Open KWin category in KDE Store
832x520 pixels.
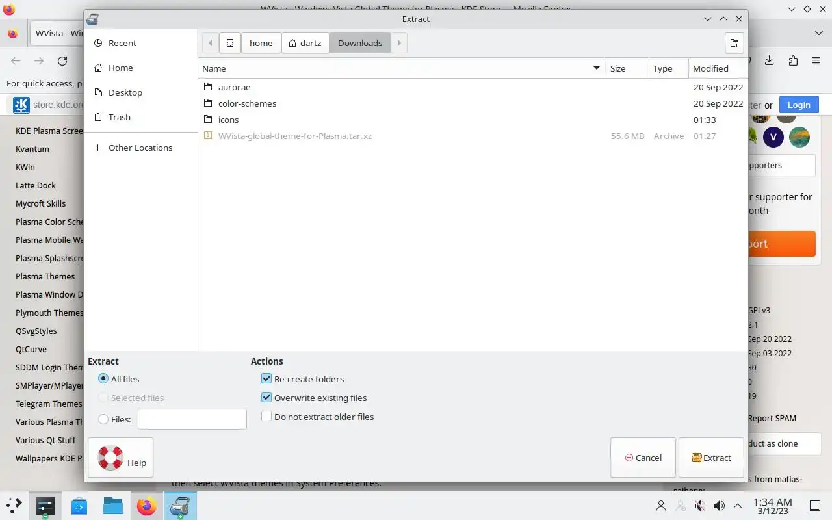click(x=25, y=167)
